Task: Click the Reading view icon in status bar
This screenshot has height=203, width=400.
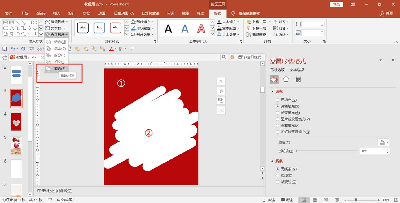Action: tap(326, 200)
